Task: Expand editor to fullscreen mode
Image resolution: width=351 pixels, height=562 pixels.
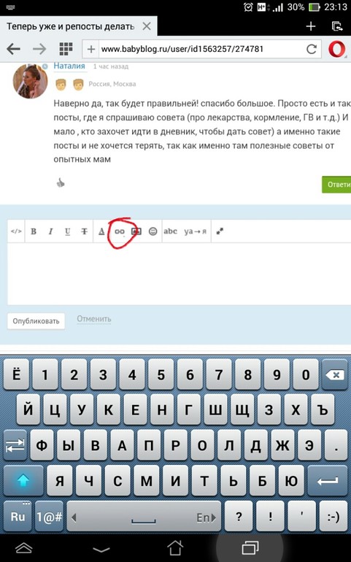Action: pos(220,231)
